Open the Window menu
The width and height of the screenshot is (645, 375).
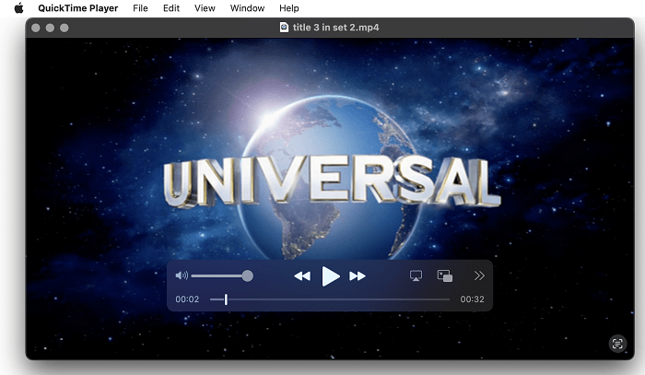247,8
